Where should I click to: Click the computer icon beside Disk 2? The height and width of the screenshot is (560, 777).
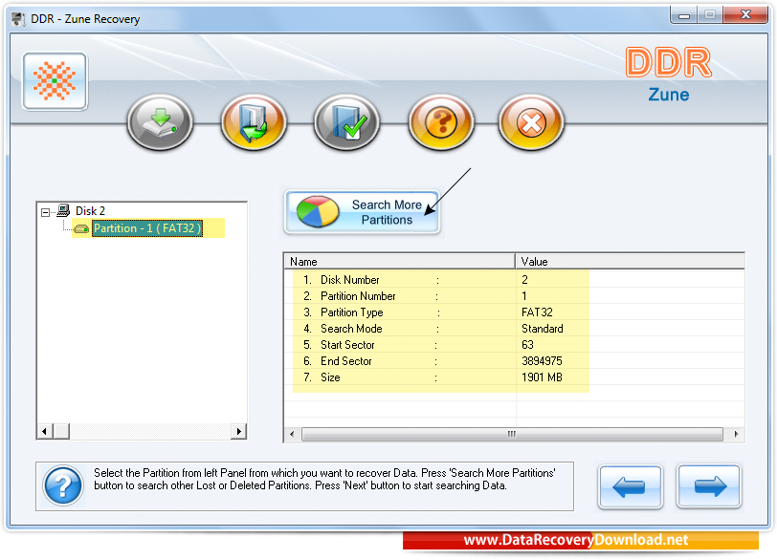[63, 211]
